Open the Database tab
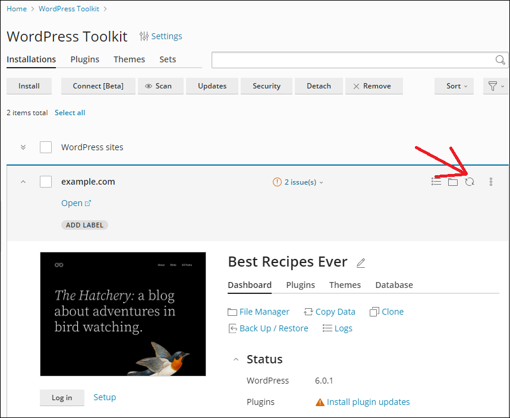The image size is (510, 418). click(393, 285)
